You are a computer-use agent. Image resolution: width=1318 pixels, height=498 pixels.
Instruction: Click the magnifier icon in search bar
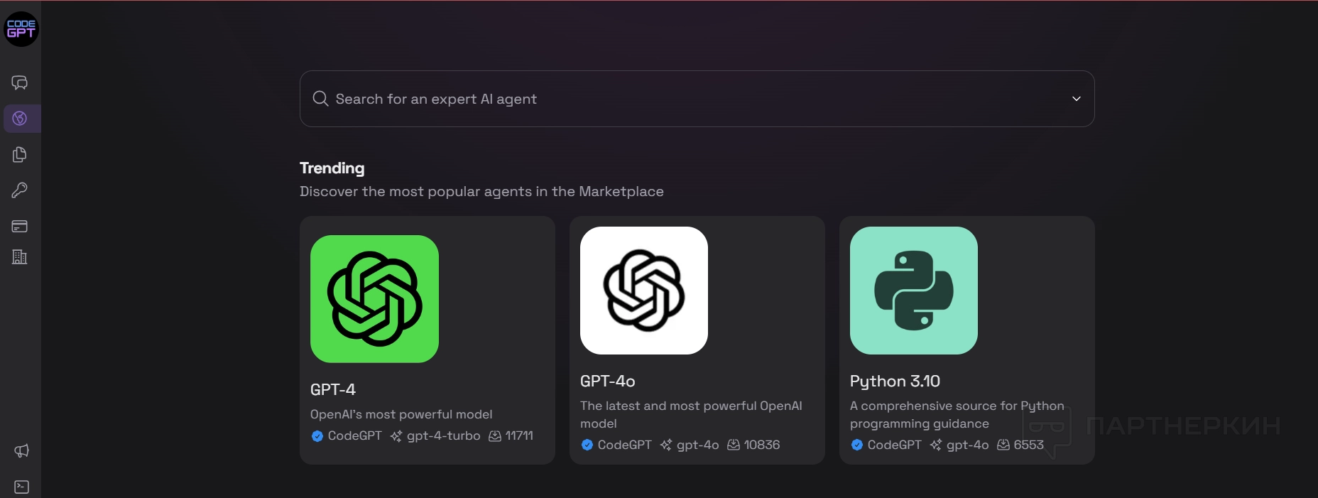320,99
